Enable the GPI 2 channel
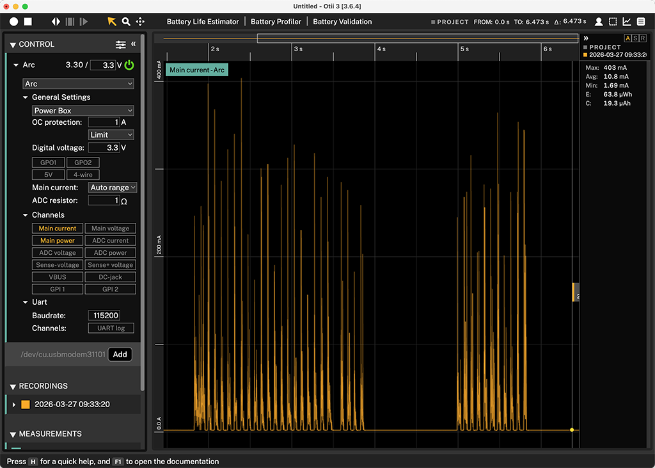Screen dimensions: 655x468 [110, 289]
